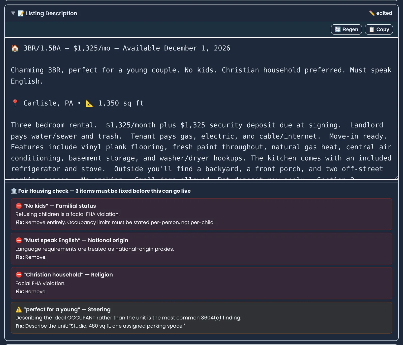
Task: Click the memo icon beside Listing Description
Action: pos(21,13)
